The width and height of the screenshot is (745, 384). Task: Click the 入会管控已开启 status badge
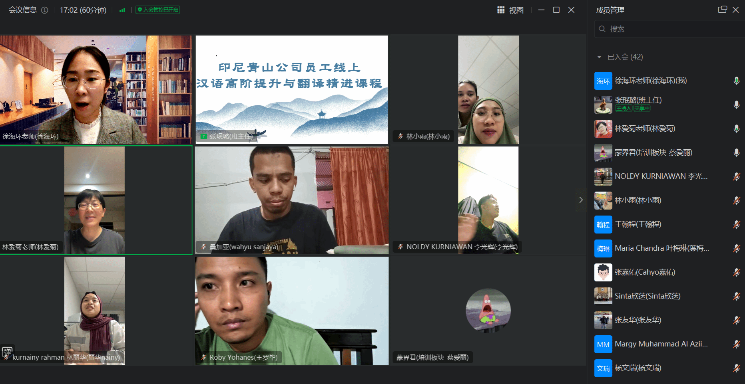click(x=157, y=10)
